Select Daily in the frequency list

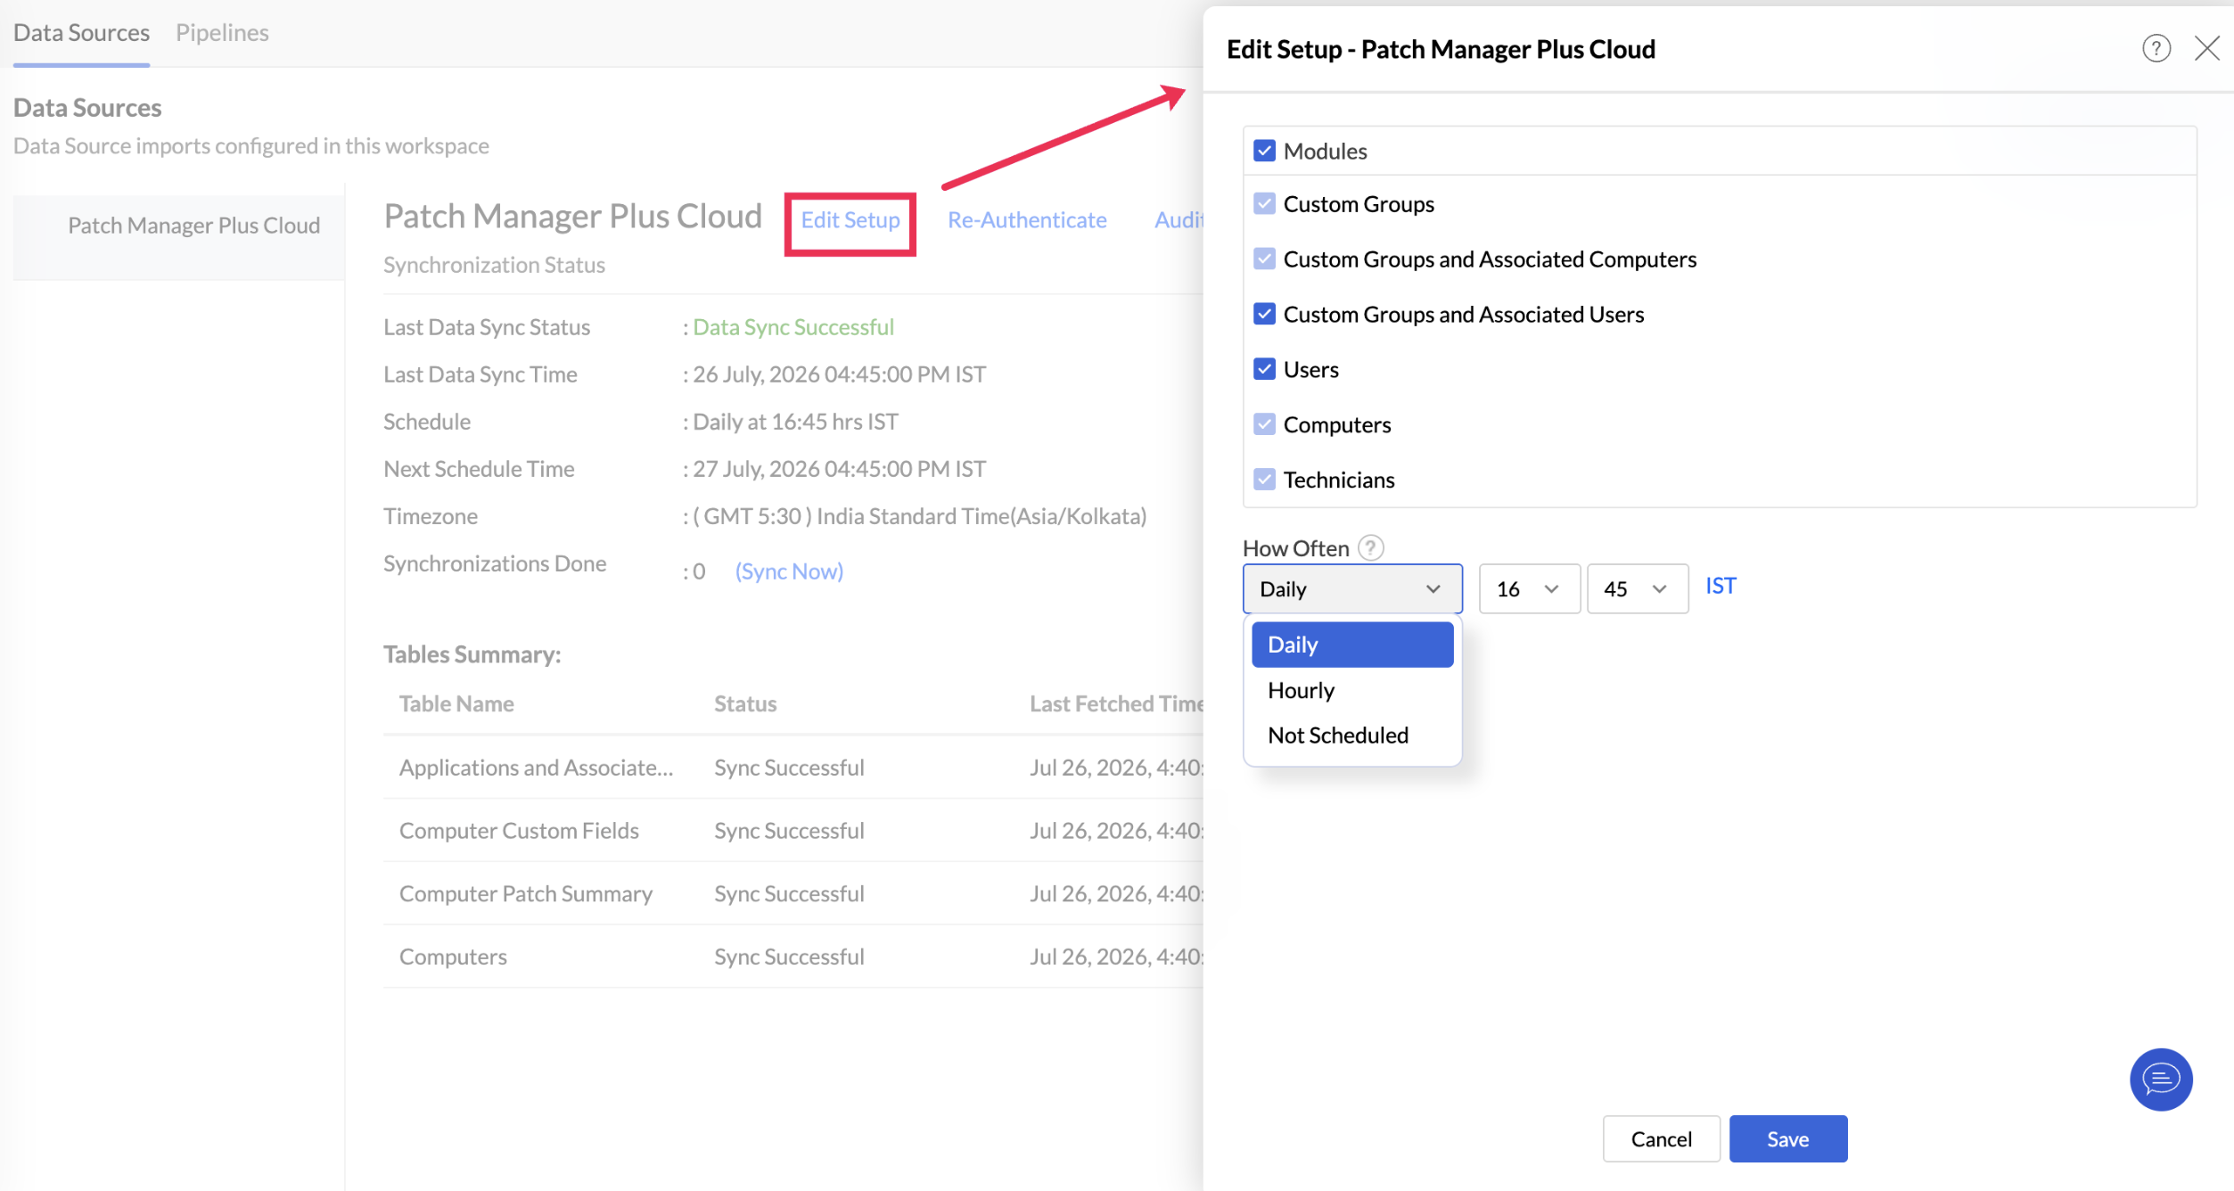tap(1352, 645)
